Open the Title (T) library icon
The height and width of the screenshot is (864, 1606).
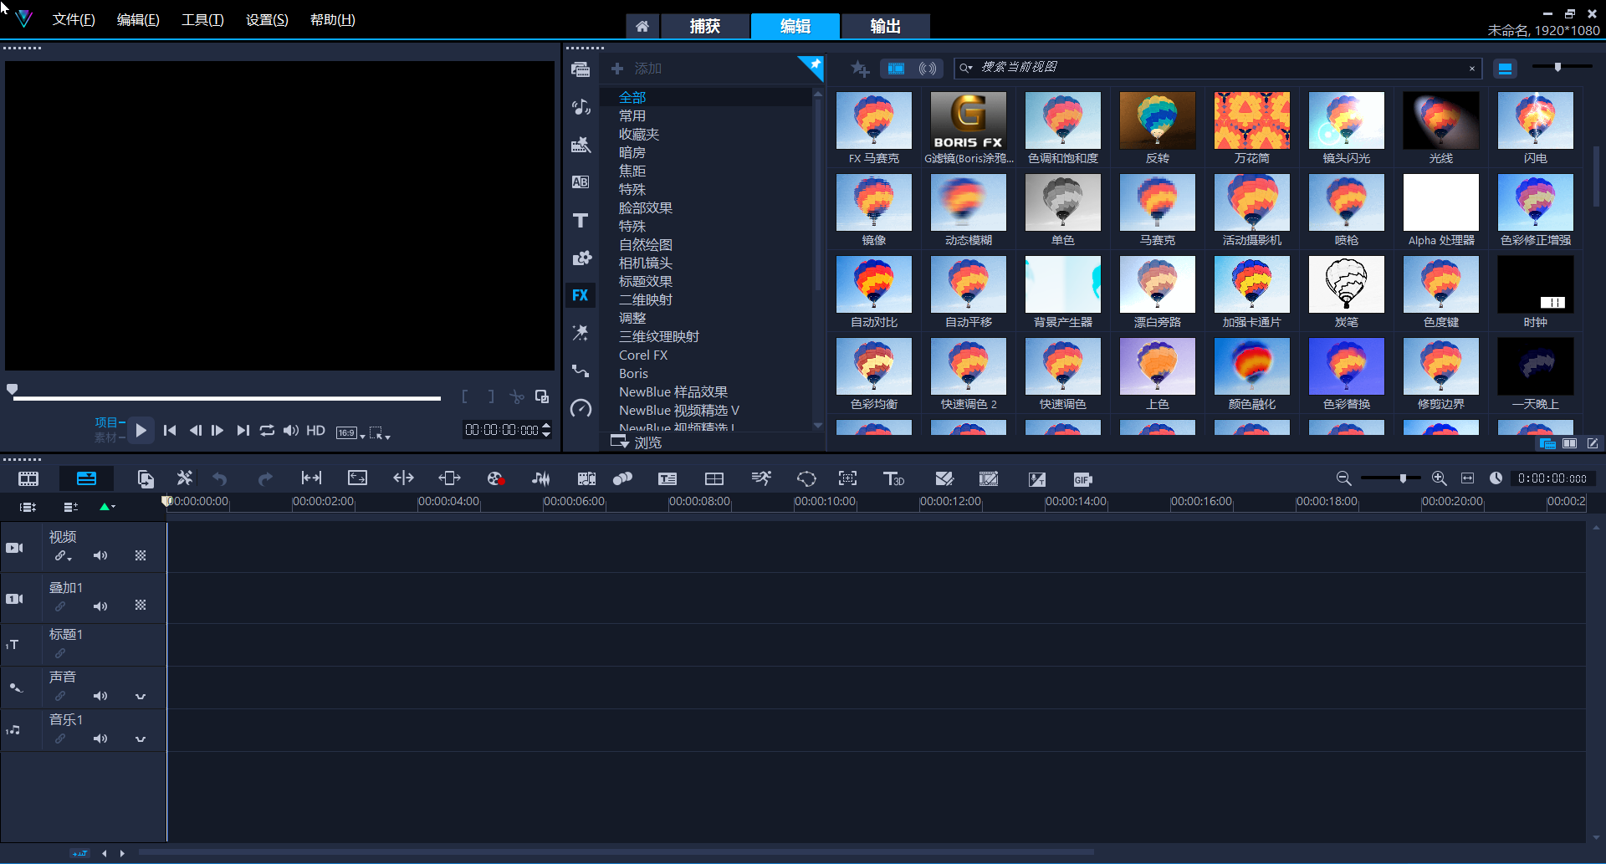point(581,220)
